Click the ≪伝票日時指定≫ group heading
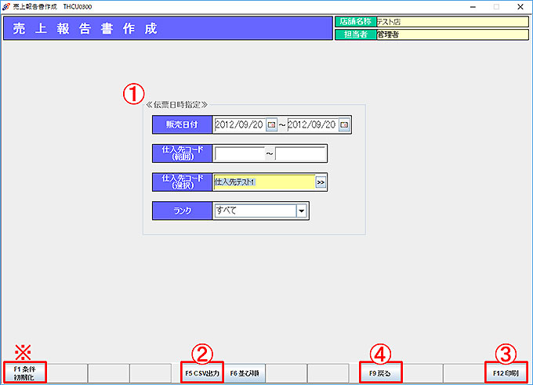The image size is (533, 385). [x=176, y=105]
